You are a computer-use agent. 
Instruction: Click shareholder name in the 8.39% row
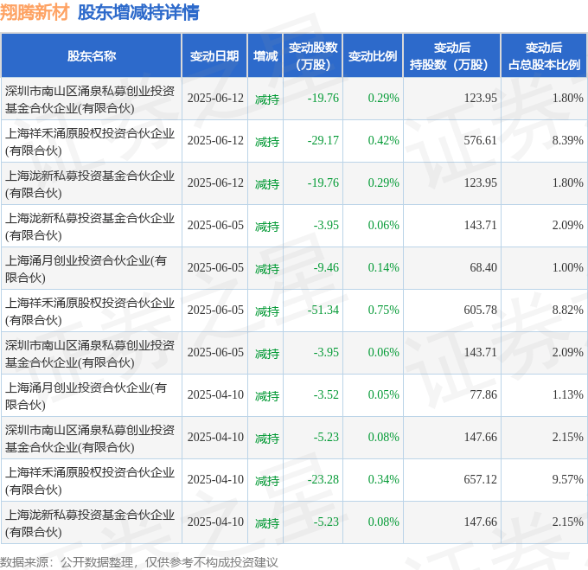pos(90,142)
